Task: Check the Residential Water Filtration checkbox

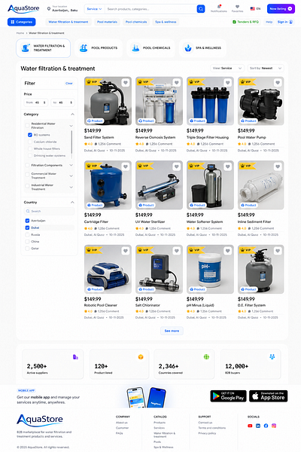Action: click(x=27, y=125)
